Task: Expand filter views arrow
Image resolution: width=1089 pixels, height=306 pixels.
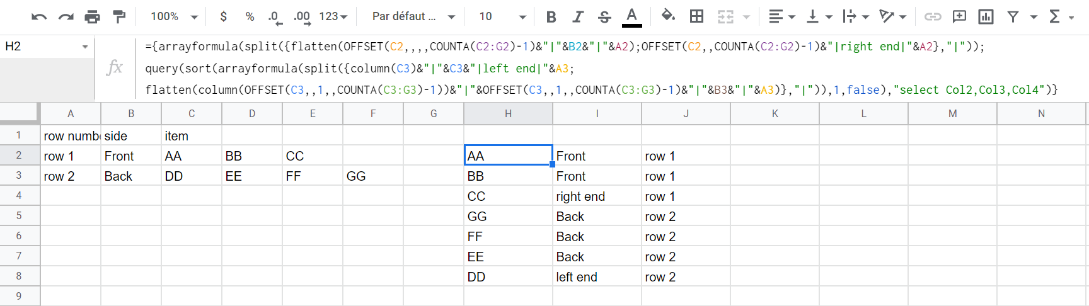Action: 1034,17
